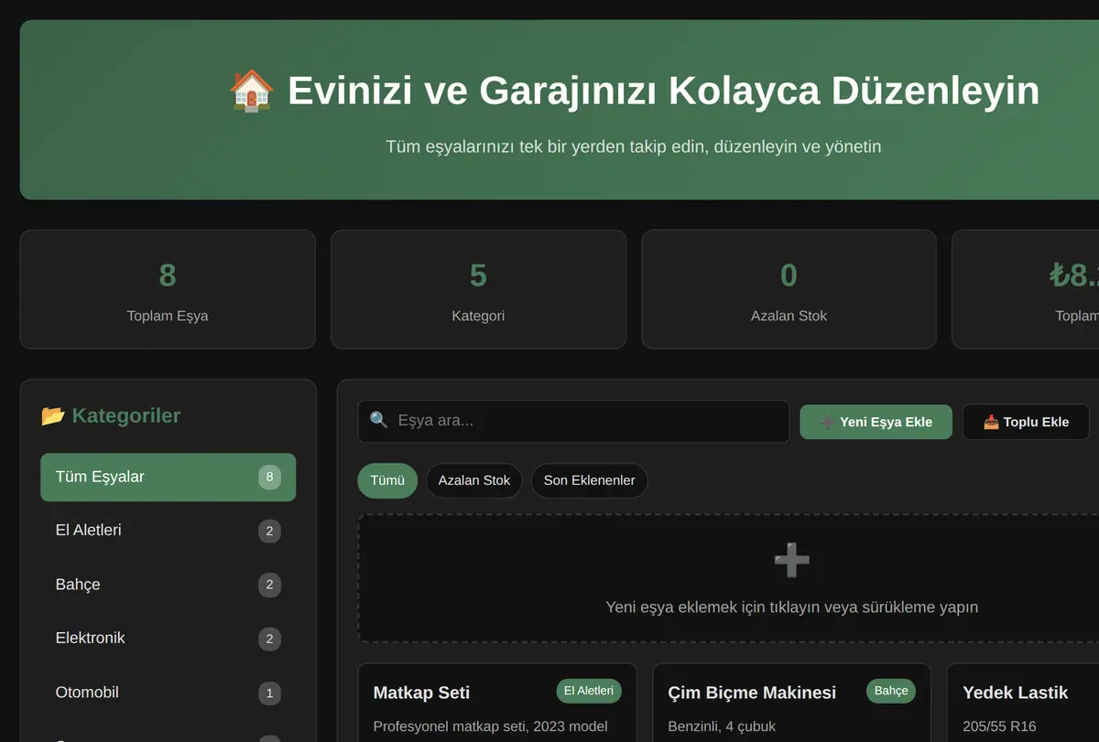
Task: Open the El Aletleri category
Action: click(x=169, y=531)
